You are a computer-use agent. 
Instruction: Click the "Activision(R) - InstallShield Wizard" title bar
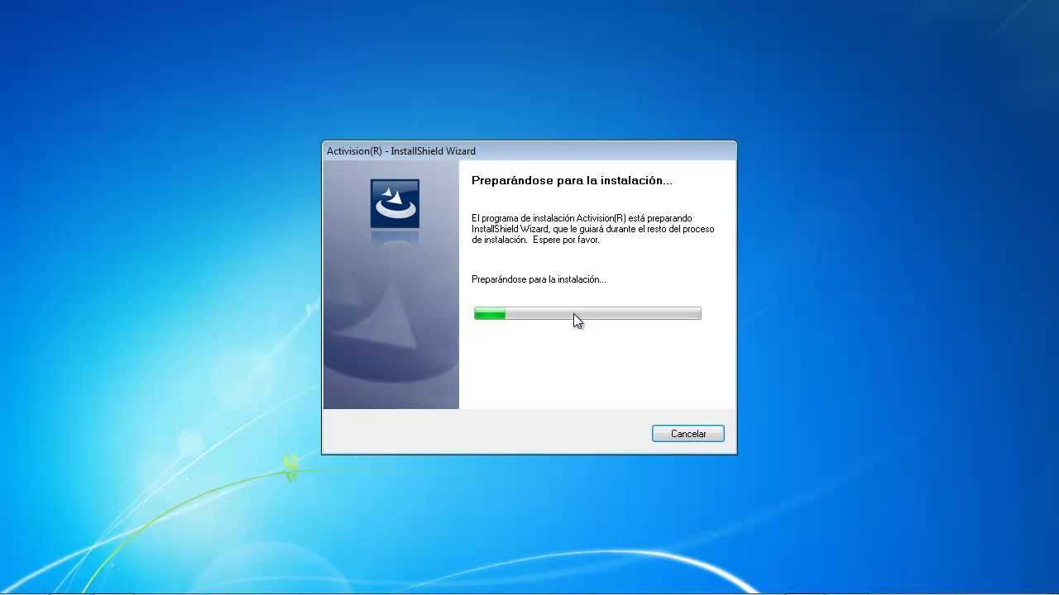click(529, 151)
